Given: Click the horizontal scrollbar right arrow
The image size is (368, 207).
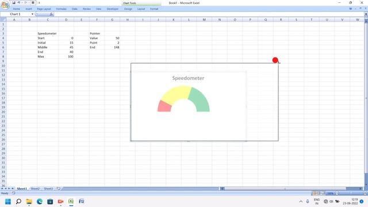Looking at the screenshot, I should point(361,189).
